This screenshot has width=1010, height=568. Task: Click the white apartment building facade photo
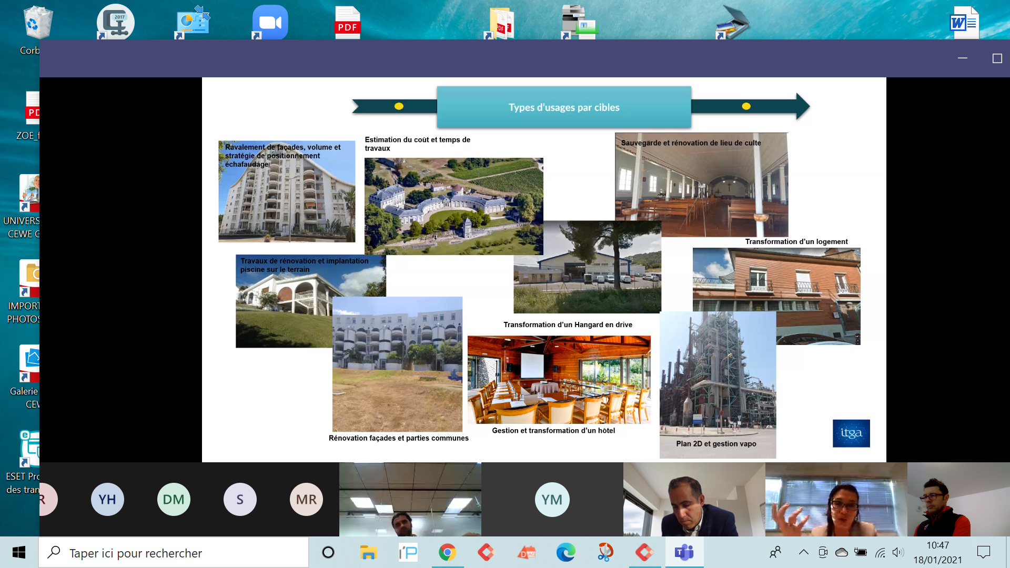[x=287, y=191]
